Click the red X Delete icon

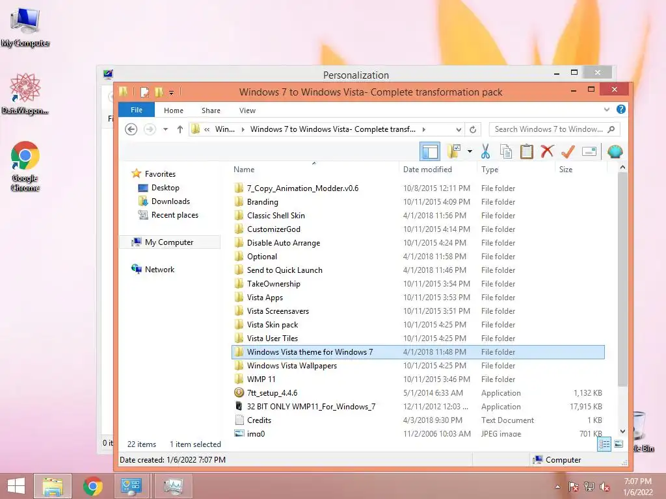[547, 151]
